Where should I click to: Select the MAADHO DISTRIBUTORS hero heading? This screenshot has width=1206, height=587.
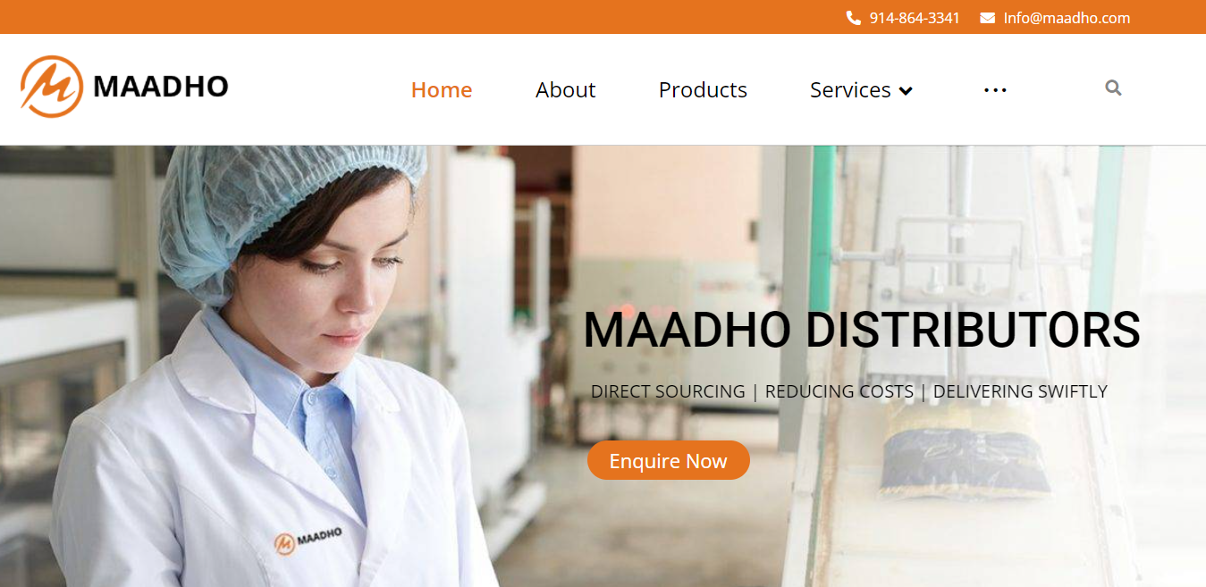click(x=862, y=330)
